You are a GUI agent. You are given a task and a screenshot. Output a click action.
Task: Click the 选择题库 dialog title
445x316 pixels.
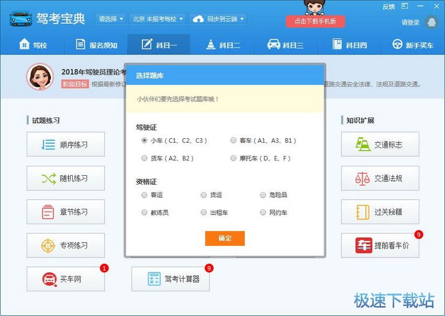click(x=150, y=75)
